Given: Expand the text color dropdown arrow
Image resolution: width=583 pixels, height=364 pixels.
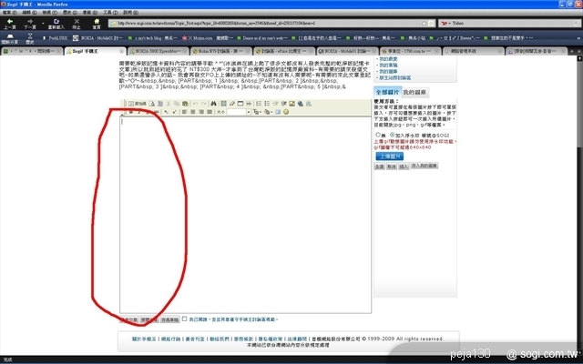Looking at the screenshot, I should tap(263, 113).
